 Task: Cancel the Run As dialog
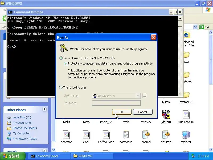143,112
